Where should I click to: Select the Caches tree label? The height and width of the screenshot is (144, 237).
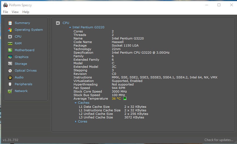tap(84, 103)
